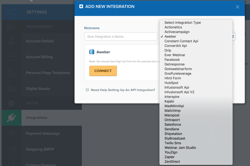Screen dimensions: 250x166
Task: Click the Outgoing SMTP paper plane icon
Action: click(12, 149)
